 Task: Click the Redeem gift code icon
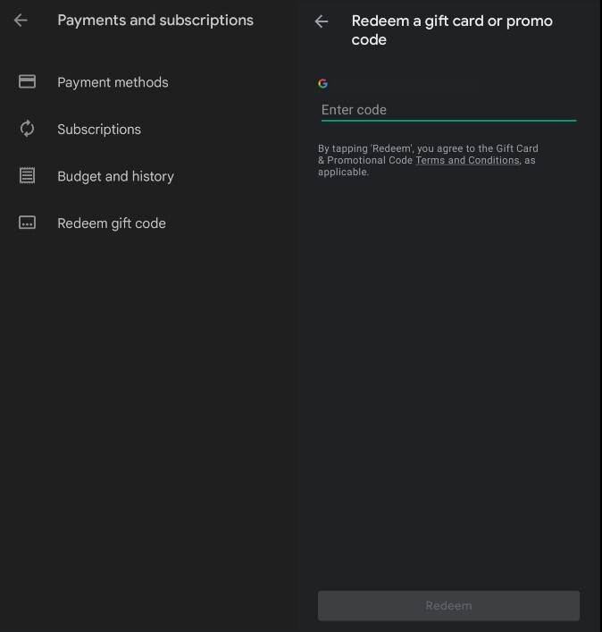point(27,223)
